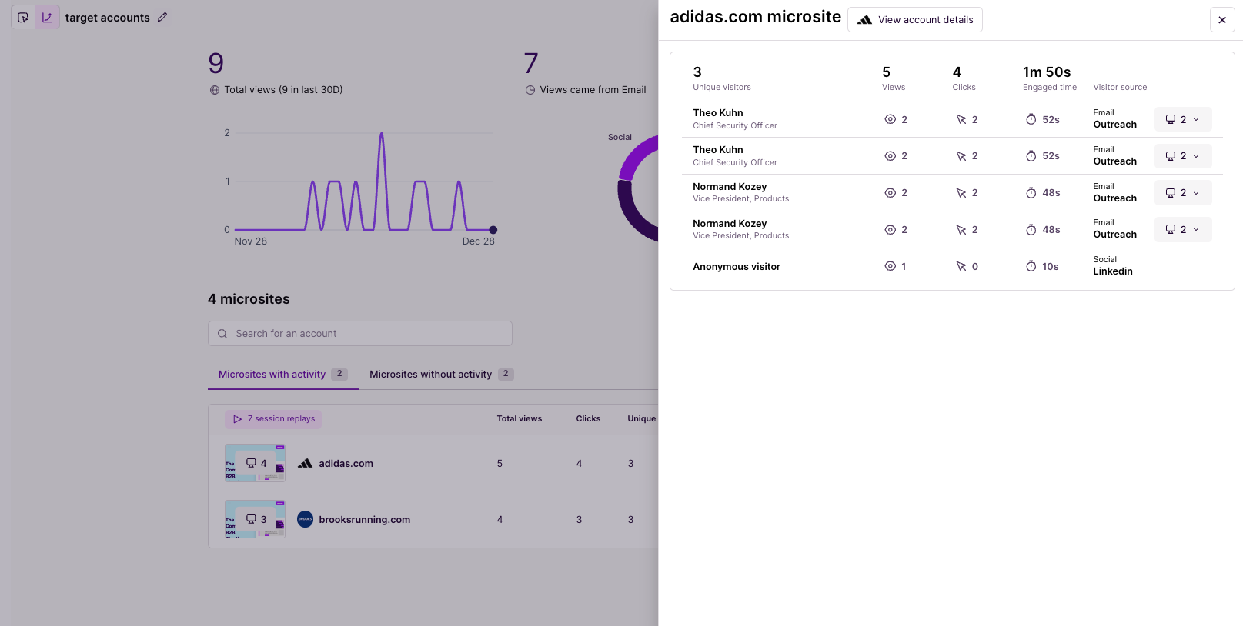Open the analytics chart view icon
The image size is (1243, 626).
tap(47, 17)
